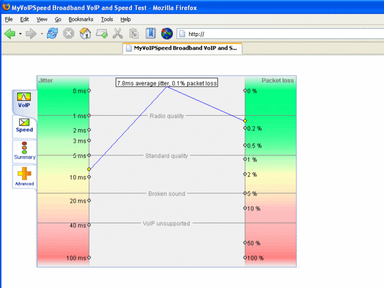This screenshot has height=288, width=384.
Task: Click the 'Standard quality' label
Action: pos(167,156)
